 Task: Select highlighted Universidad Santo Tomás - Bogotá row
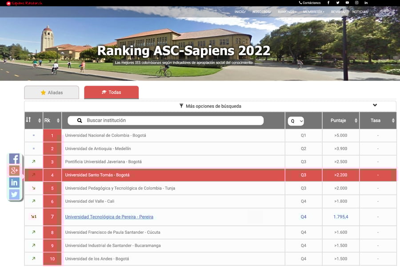[211, 175]
